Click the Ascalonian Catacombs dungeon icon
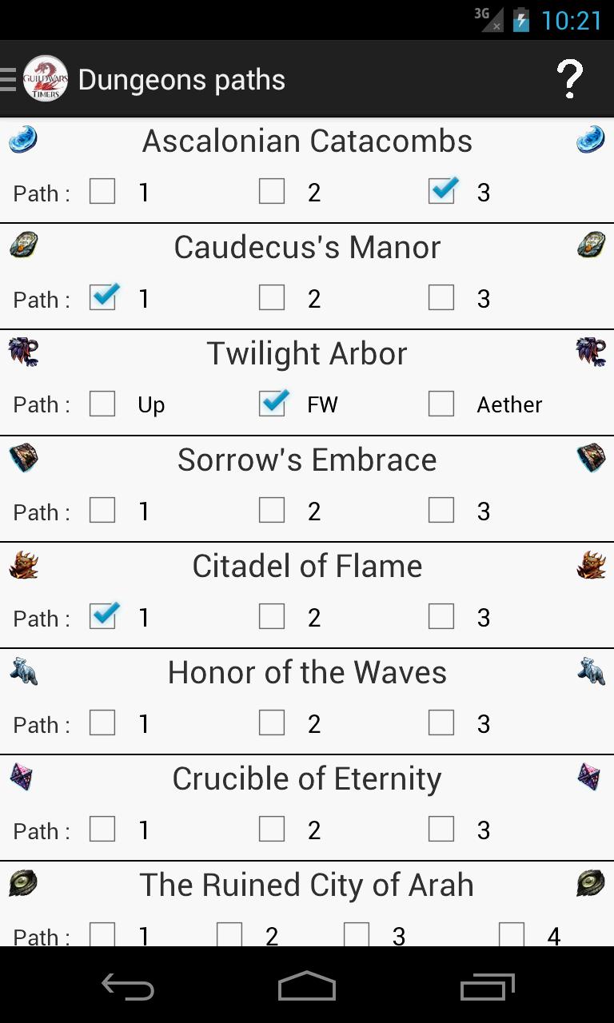The height and width of the screenshot is (1023, 614). pos(24,139)
